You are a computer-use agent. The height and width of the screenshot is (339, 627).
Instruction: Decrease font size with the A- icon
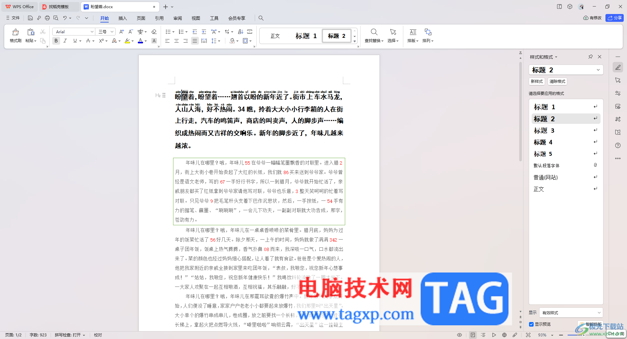tap(131, 32)
